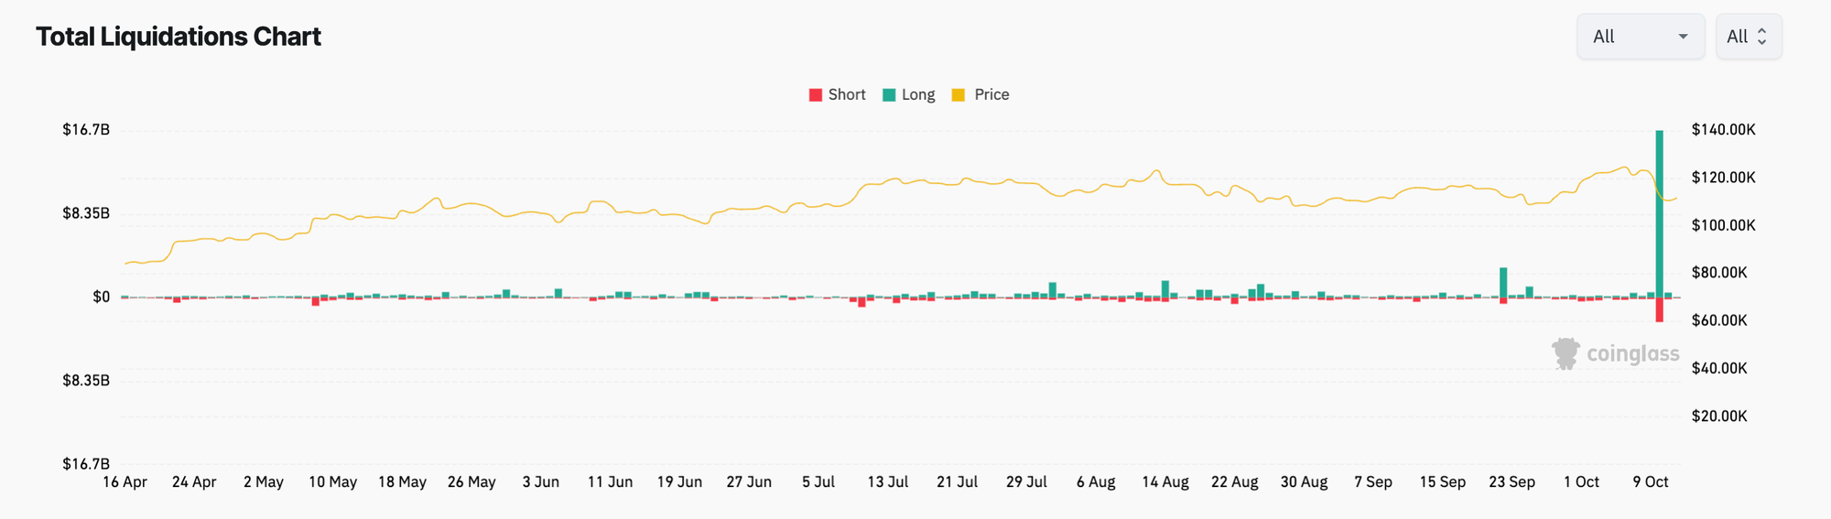Click the $140.00K price axis label
The height and width of the screenshot is (519, 1831).
(1723, 130)
